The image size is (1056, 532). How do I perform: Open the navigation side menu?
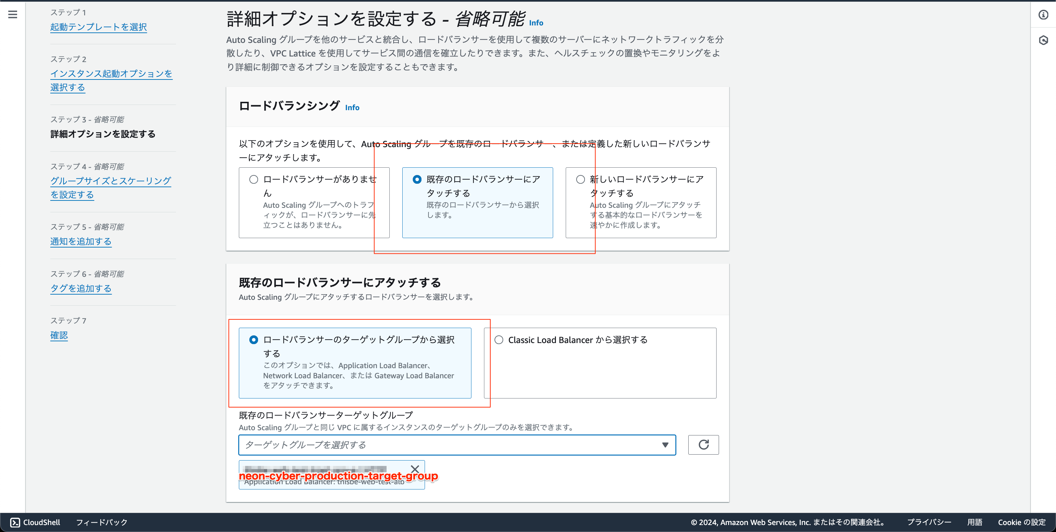pyautogui.click(x=12, y=14)
